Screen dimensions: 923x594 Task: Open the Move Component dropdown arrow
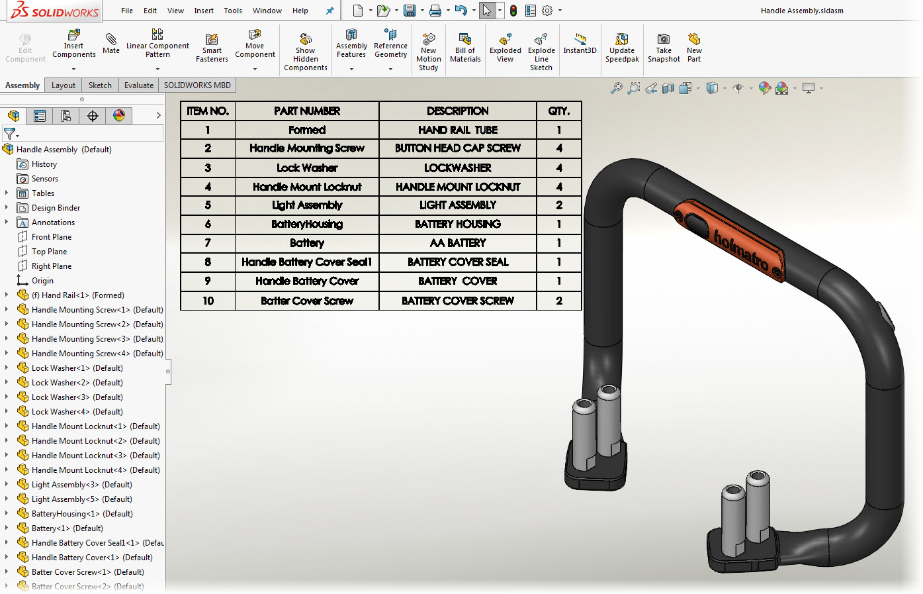tap(255, 69)
